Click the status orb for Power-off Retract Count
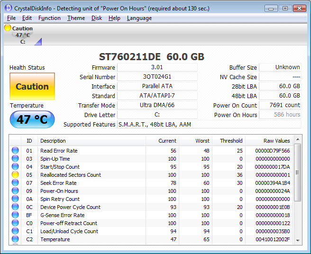 pos(15,223)
